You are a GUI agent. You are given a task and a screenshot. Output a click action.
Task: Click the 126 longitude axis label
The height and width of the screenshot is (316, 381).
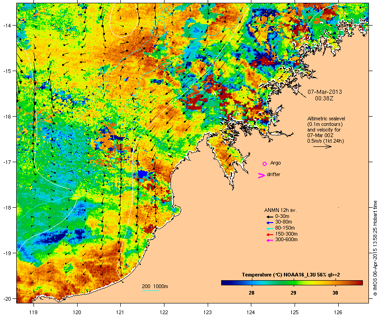(x=338, y=312)
